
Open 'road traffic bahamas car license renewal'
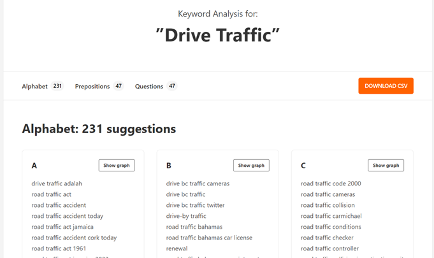(209, 238)
